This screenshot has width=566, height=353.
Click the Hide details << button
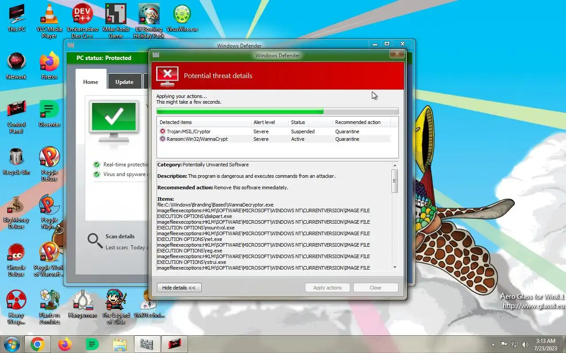coord(179,288)
